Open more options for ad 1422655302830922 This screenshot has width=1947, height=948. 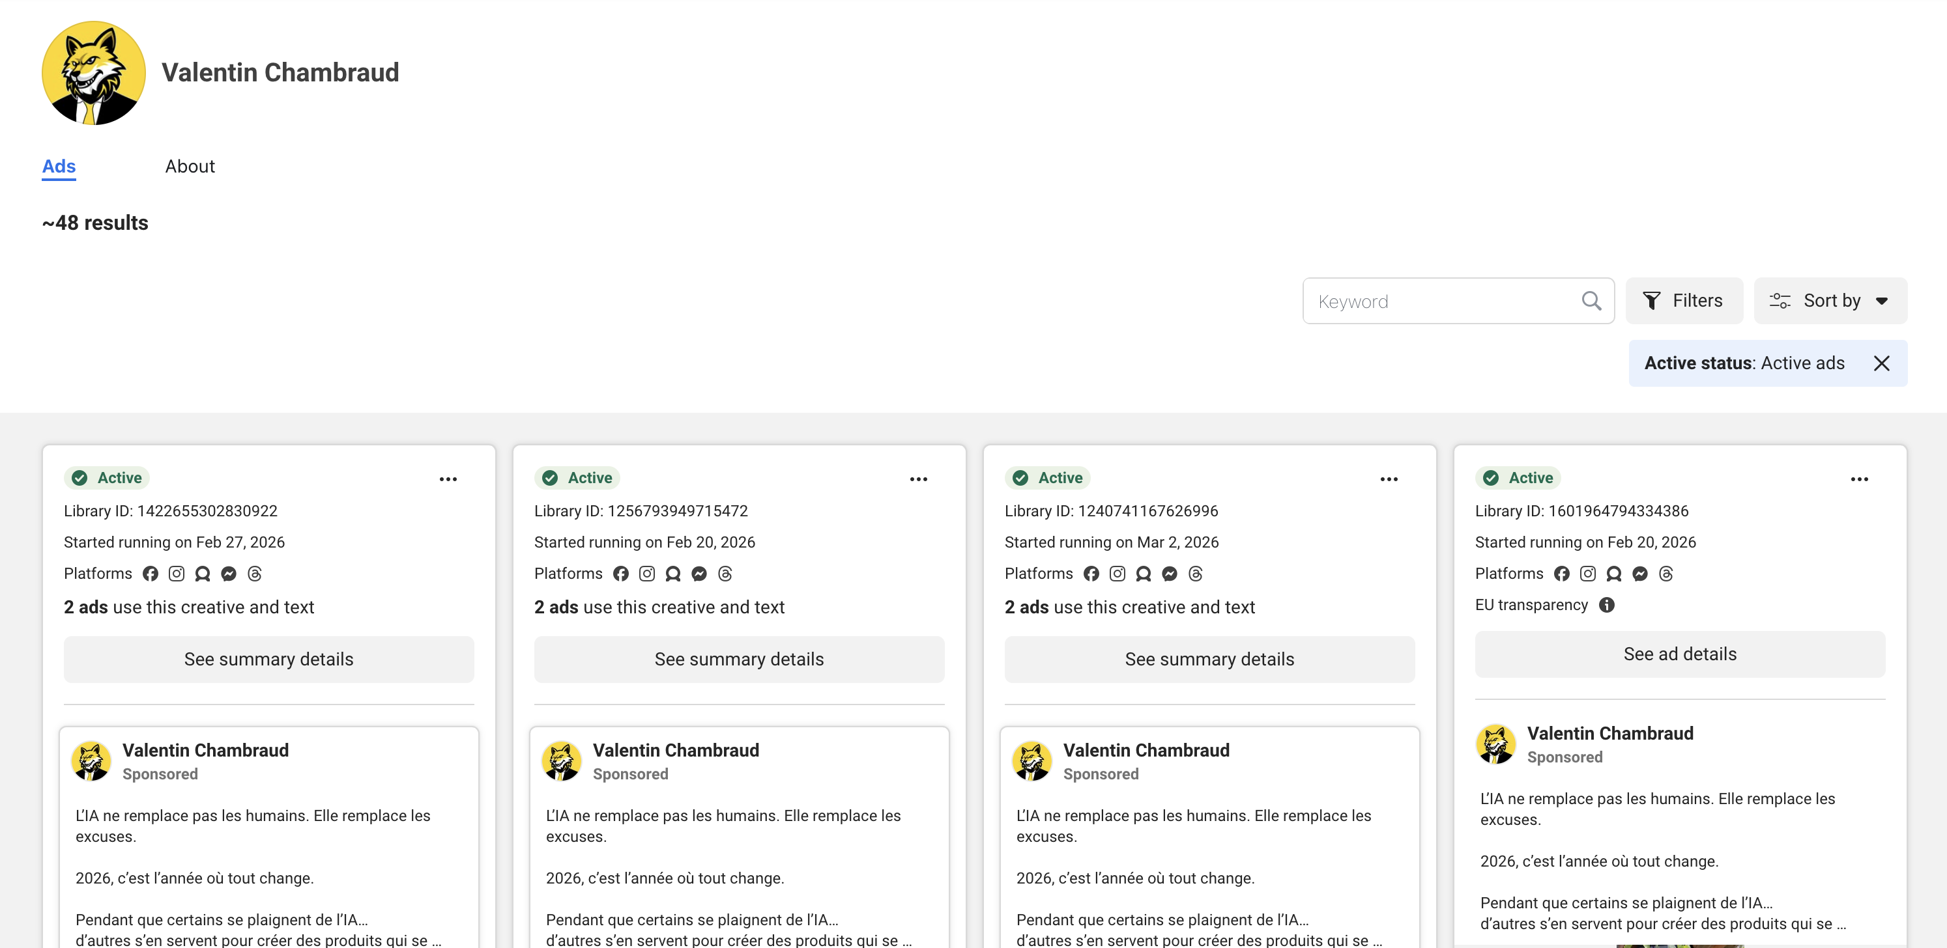coord(448,479)
